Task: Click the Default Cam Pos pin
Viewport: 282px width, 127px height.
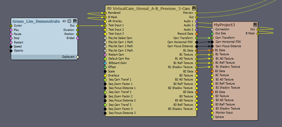Action: click(105, 59)
